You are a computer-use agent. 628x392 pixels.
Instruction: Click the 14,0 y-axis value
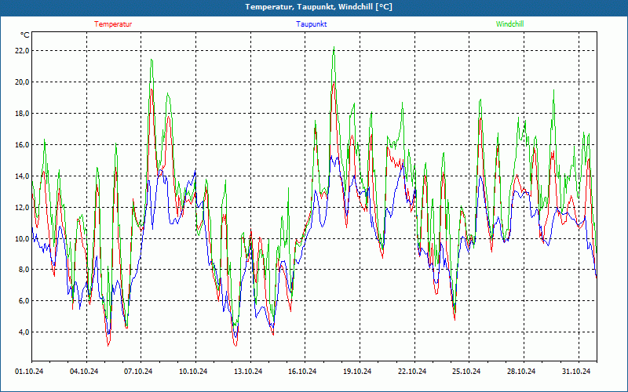[22, 176]
